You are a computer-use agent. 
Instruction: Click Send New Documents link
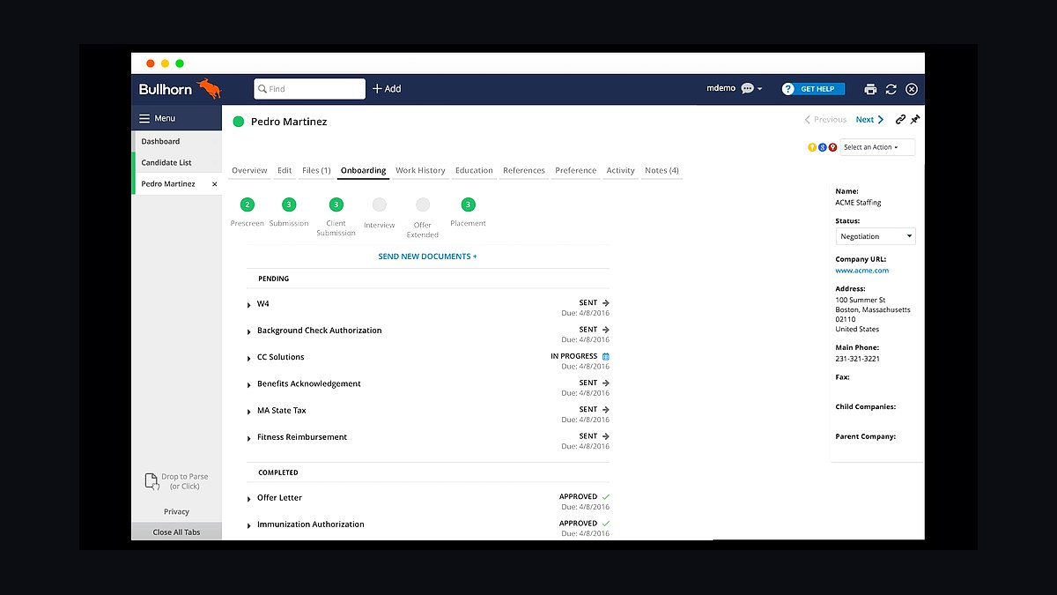(427, 257)
